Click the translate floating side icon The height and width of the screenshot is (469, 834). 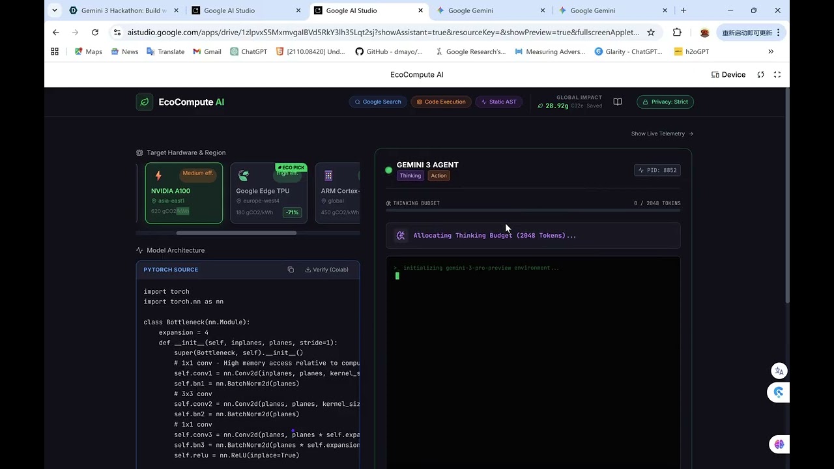(x=779, y=371)
